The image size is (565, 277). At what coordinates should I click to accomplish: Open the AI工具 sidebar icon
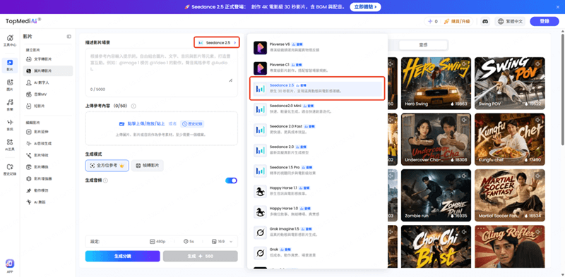click(10, 144)
